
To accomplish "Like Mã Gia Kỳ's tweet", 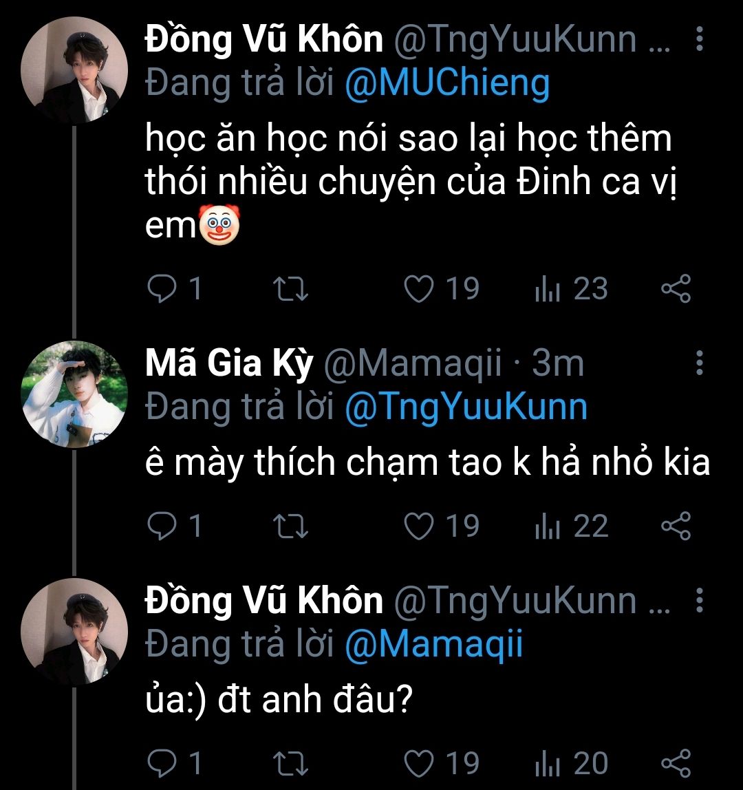I will pyautogui.click(x=418, y=527).
